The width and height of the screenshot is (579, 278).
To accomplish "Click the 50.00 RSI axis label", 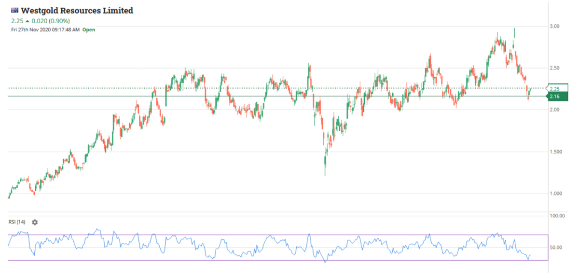I will pyautogui.click(x=557, y=248).
